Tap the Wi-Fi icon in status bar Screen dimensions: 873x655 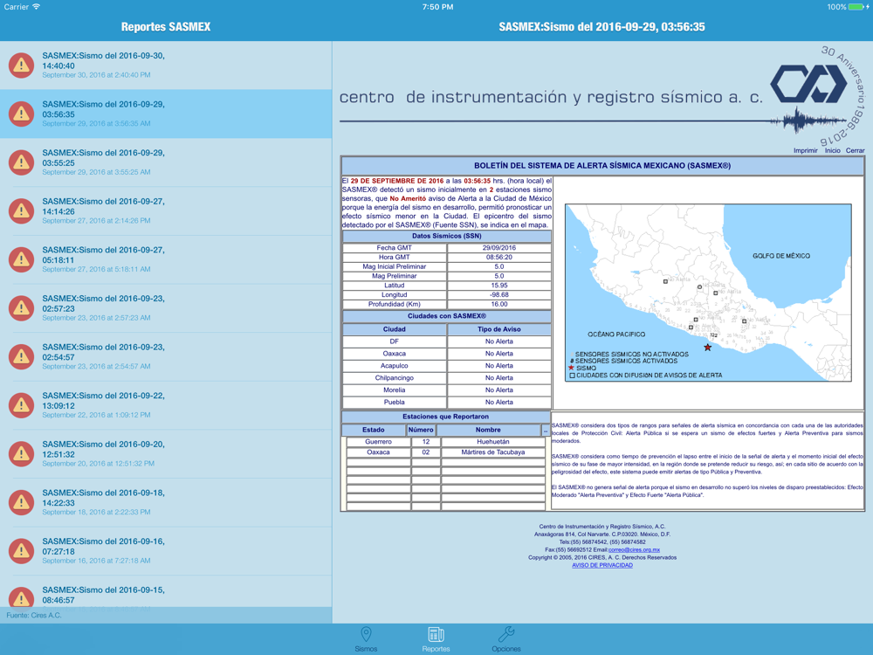36,7
